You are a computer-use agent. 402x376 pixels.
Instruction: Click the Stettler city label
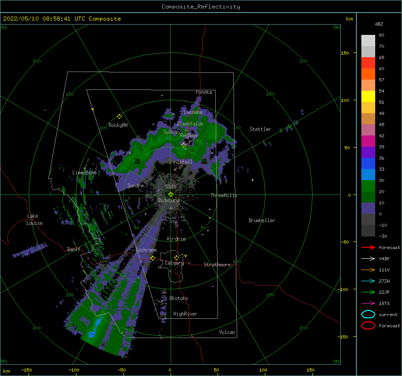[260, 129]
